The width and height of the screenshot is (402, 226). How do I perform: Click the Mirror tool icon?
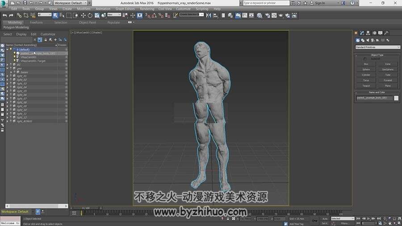tap(209, 15)
